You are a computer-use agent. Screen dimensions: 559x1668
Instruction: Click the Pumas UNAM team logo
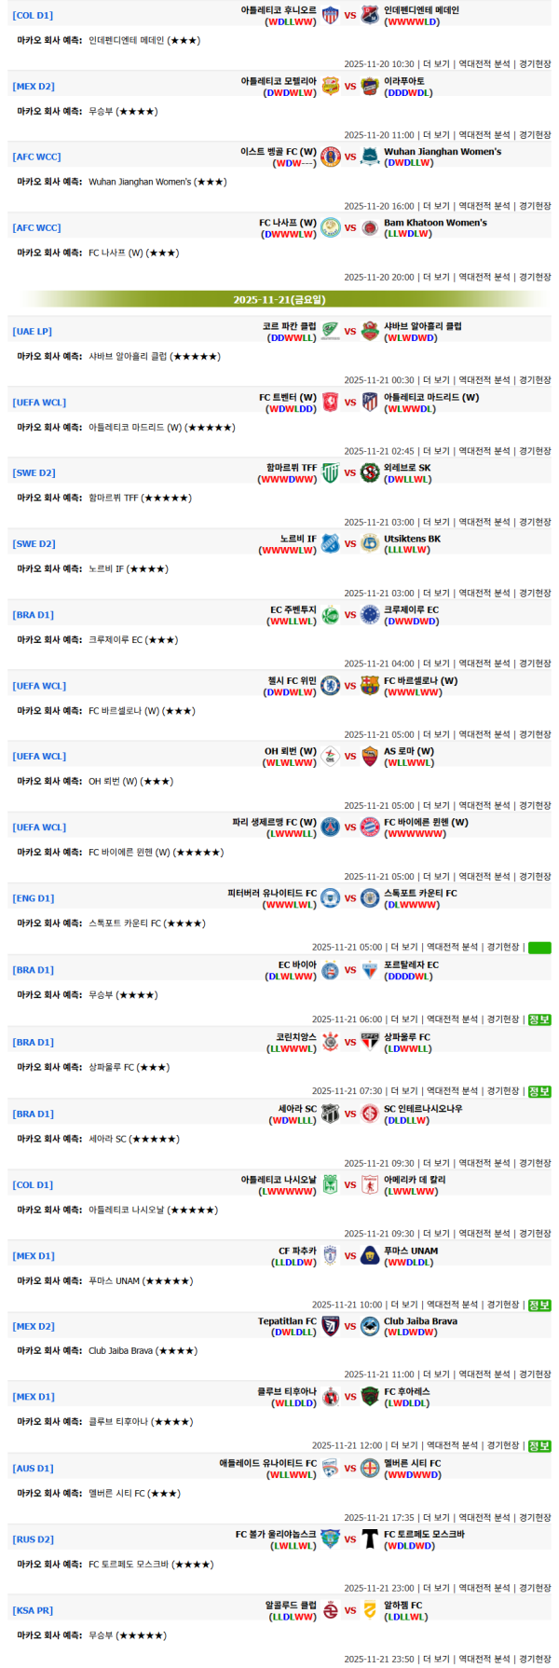tap(370, 1256)
